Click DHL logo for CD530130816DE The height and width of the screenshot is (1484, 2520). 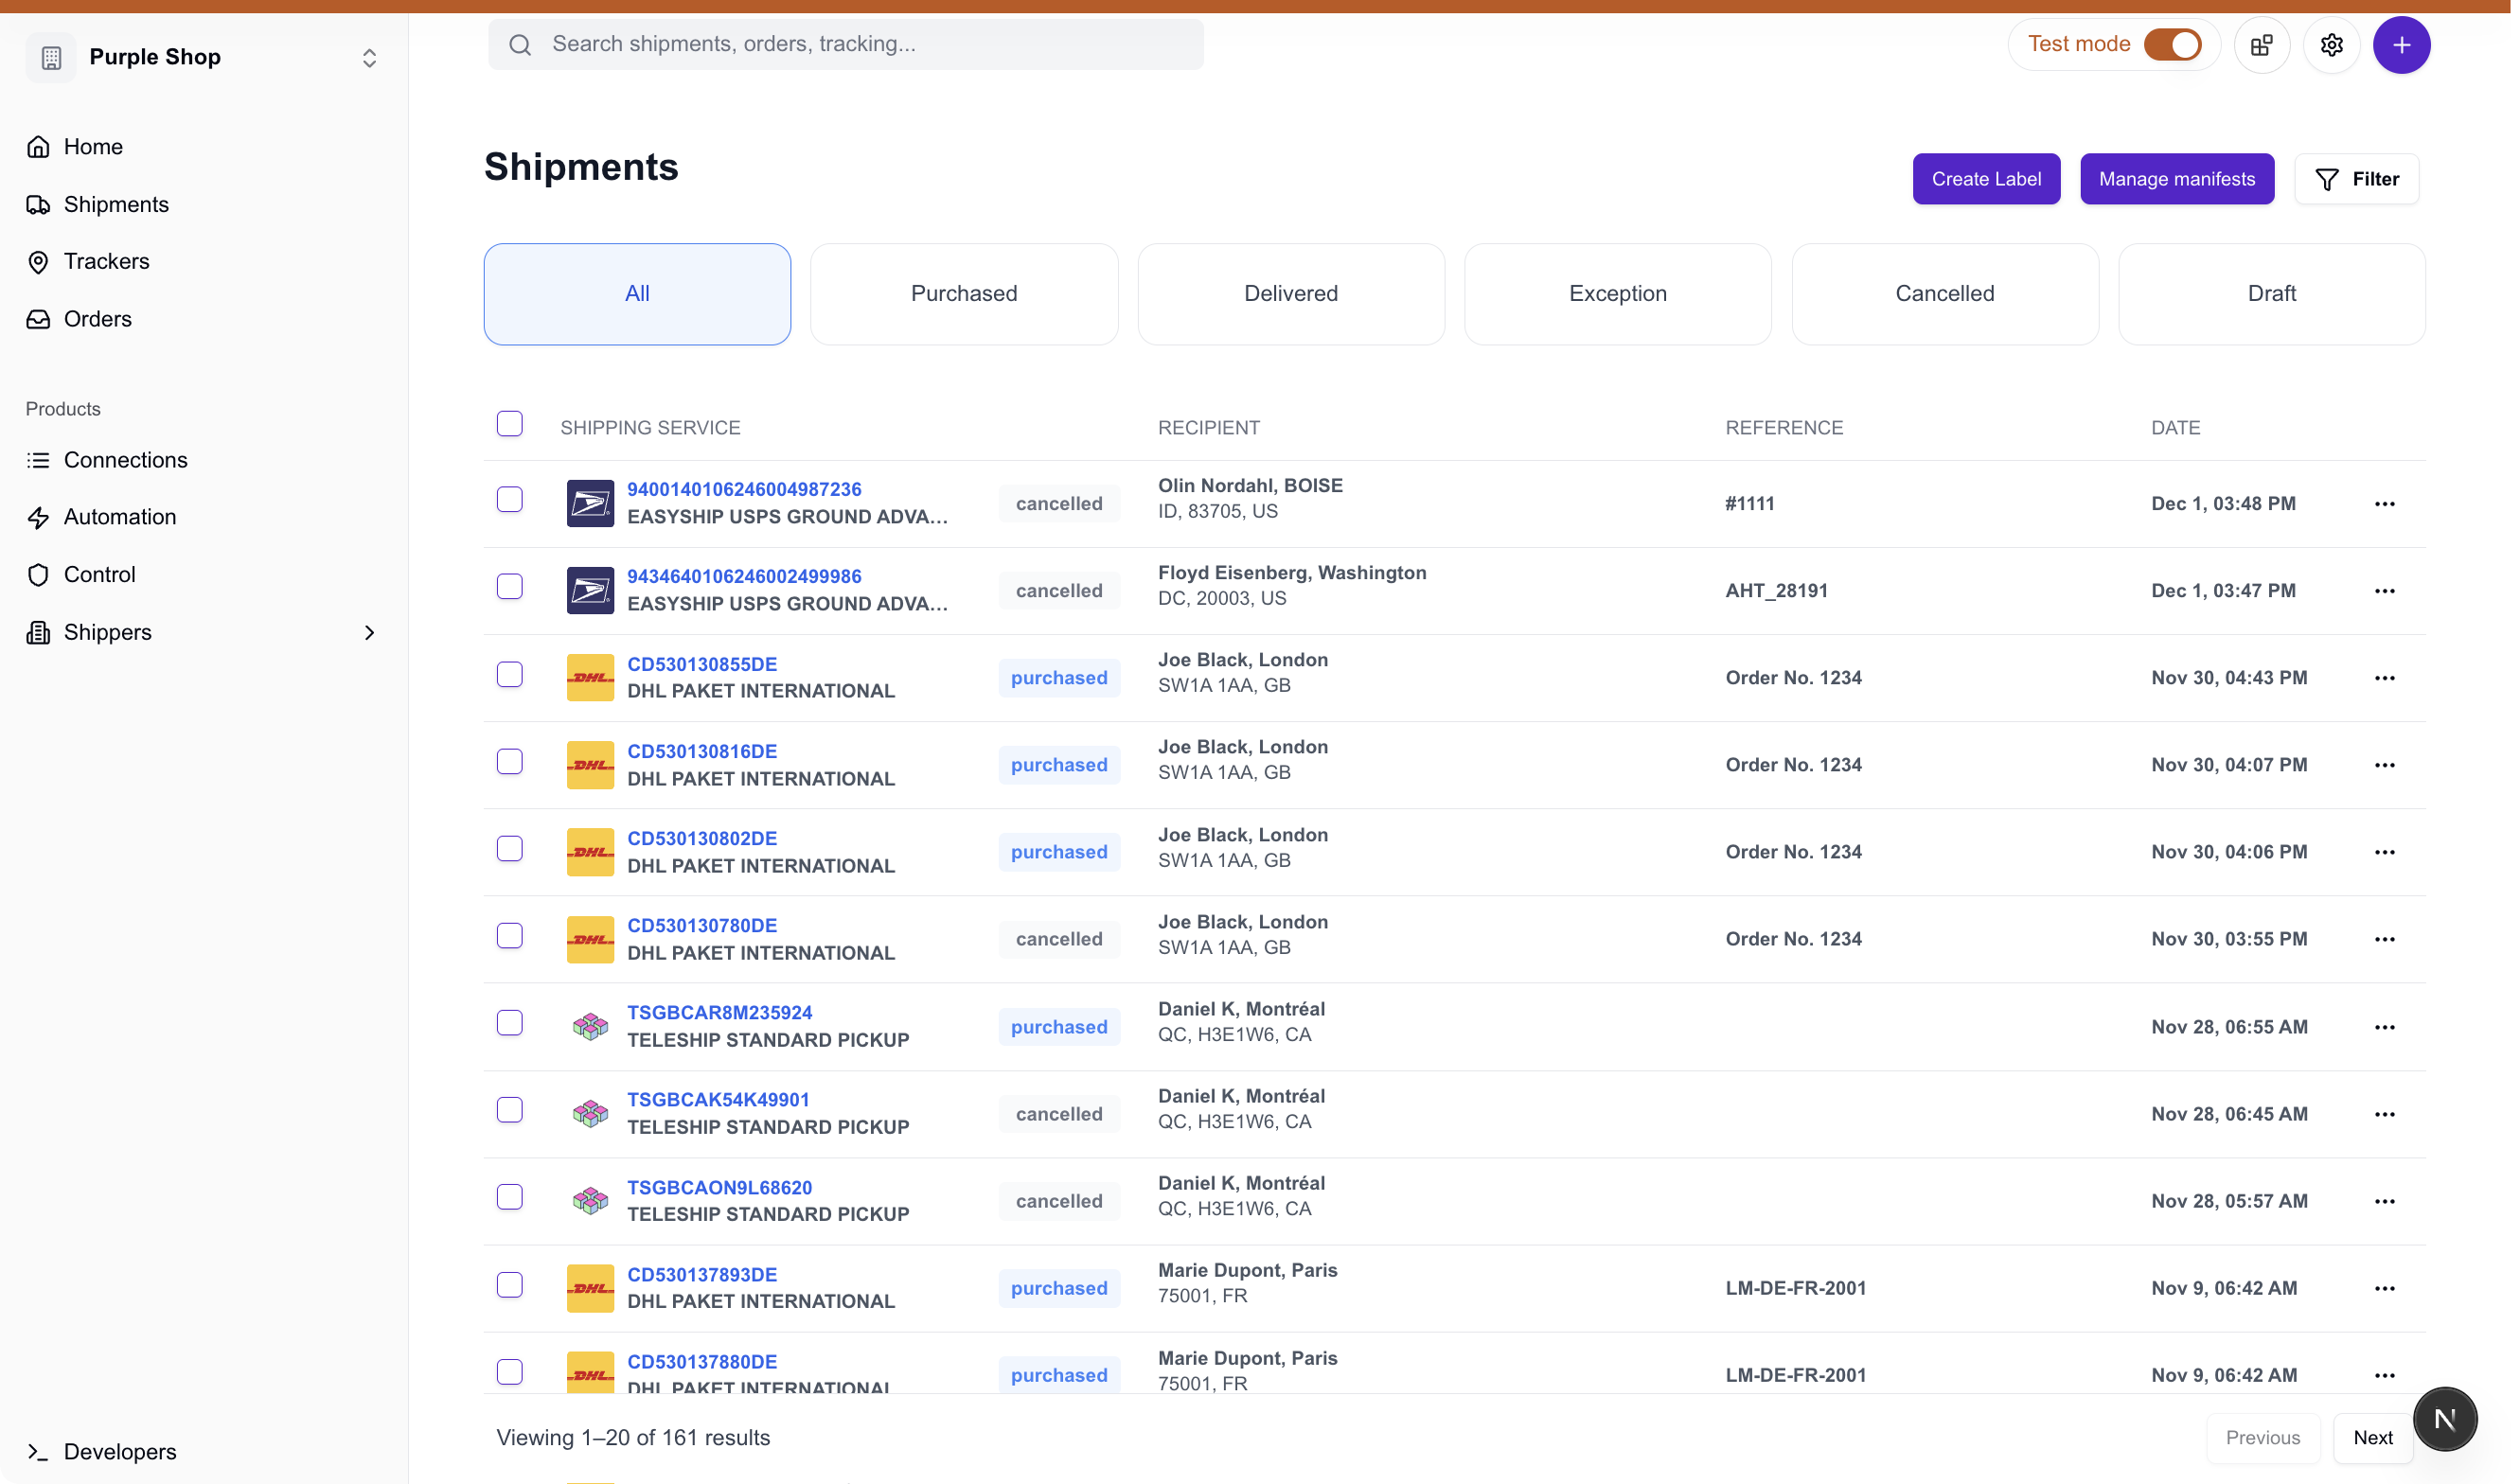click(590, 765)
